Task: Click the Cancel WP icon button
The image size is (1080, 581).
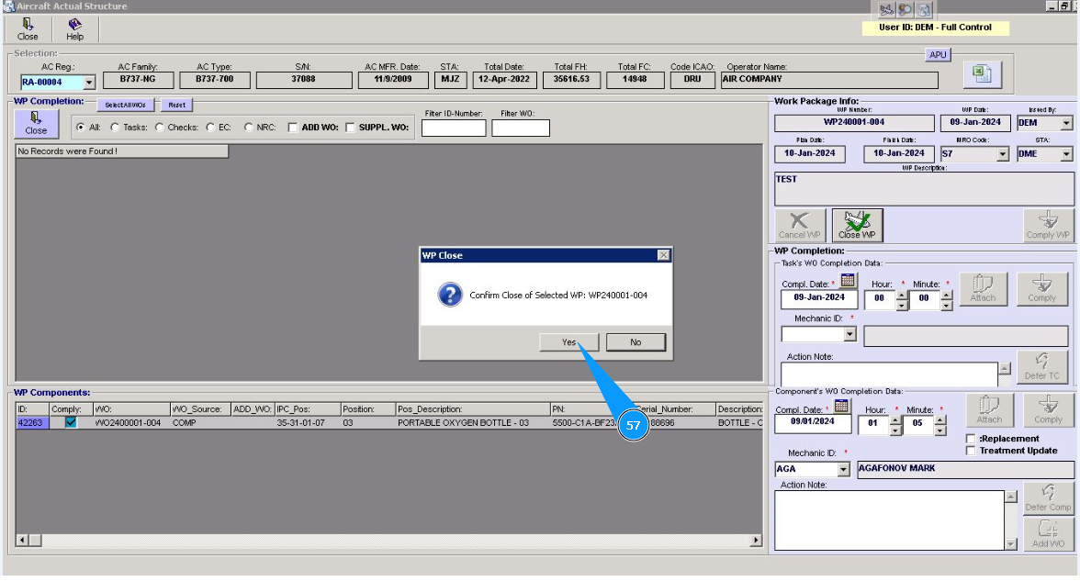Action: [799, 225]
